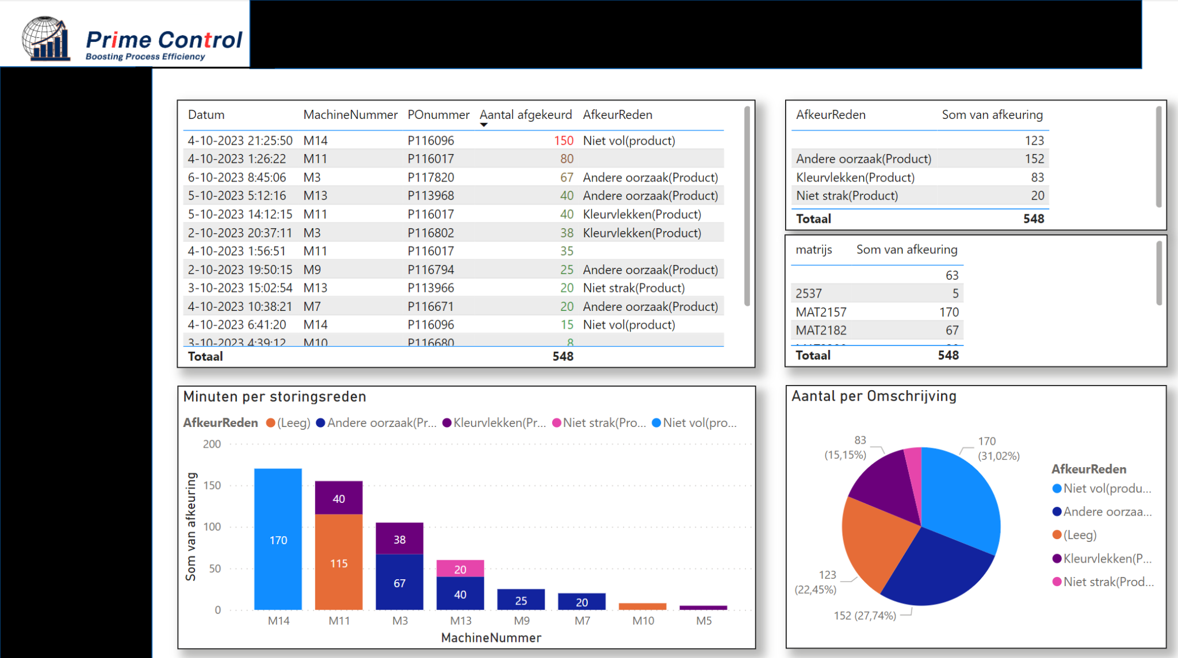Click the light blue Niet vol icon in pie legend
Image resolution: width=1178 pixels, height=658 pixels.
1057,488
